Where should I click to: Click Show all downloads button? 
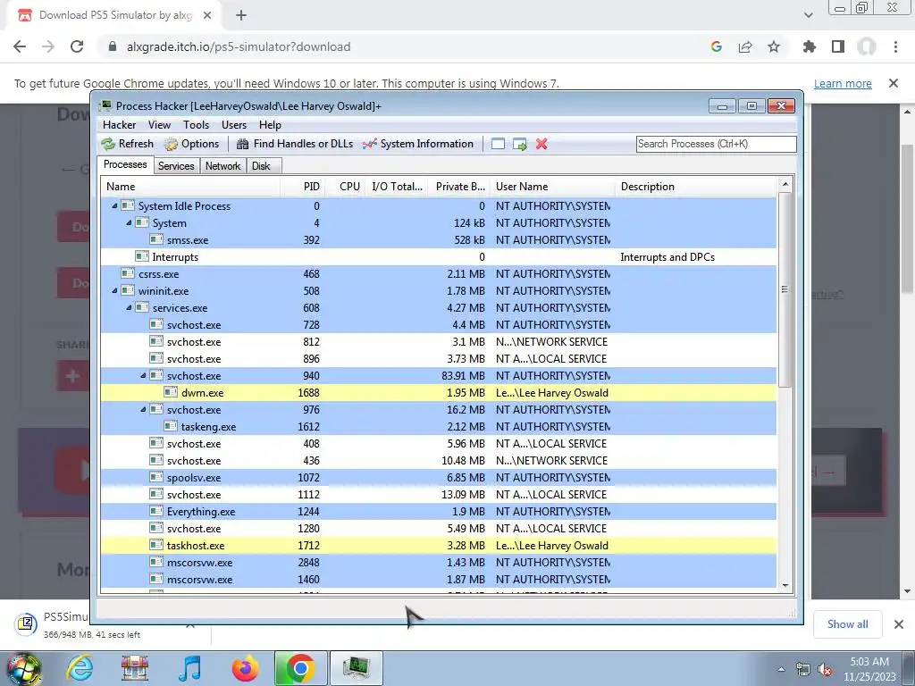coord(847,624)
